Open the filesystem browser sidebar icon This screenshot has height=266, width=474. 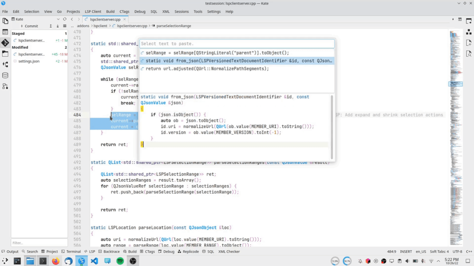click(5, 53)
